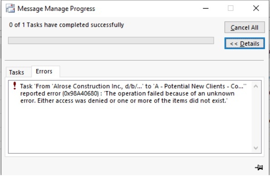This screenshot has width=270, height=176.
Task: Collapse the panel with the << Details button
Action: [x=245, y=44]
